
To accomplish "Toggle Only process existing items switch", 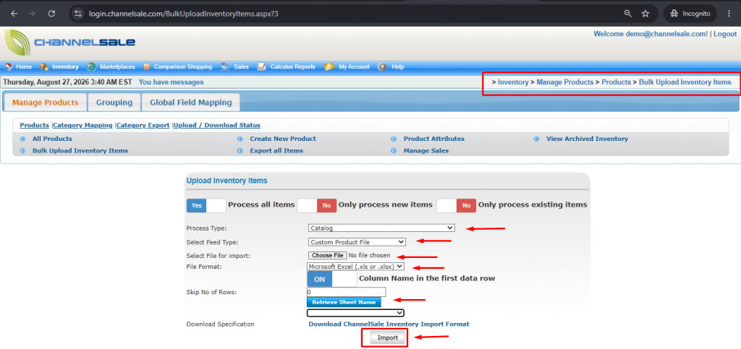I will click(456, 205).
